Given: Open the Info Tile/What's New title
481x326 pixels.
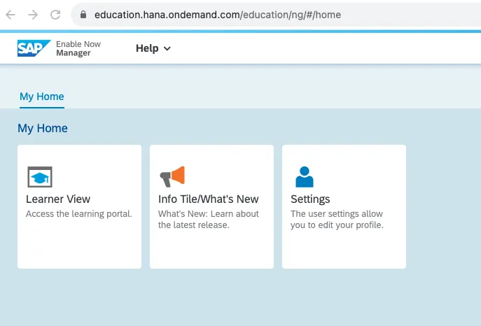Looking at the screenshot, I should click(208, 199).
